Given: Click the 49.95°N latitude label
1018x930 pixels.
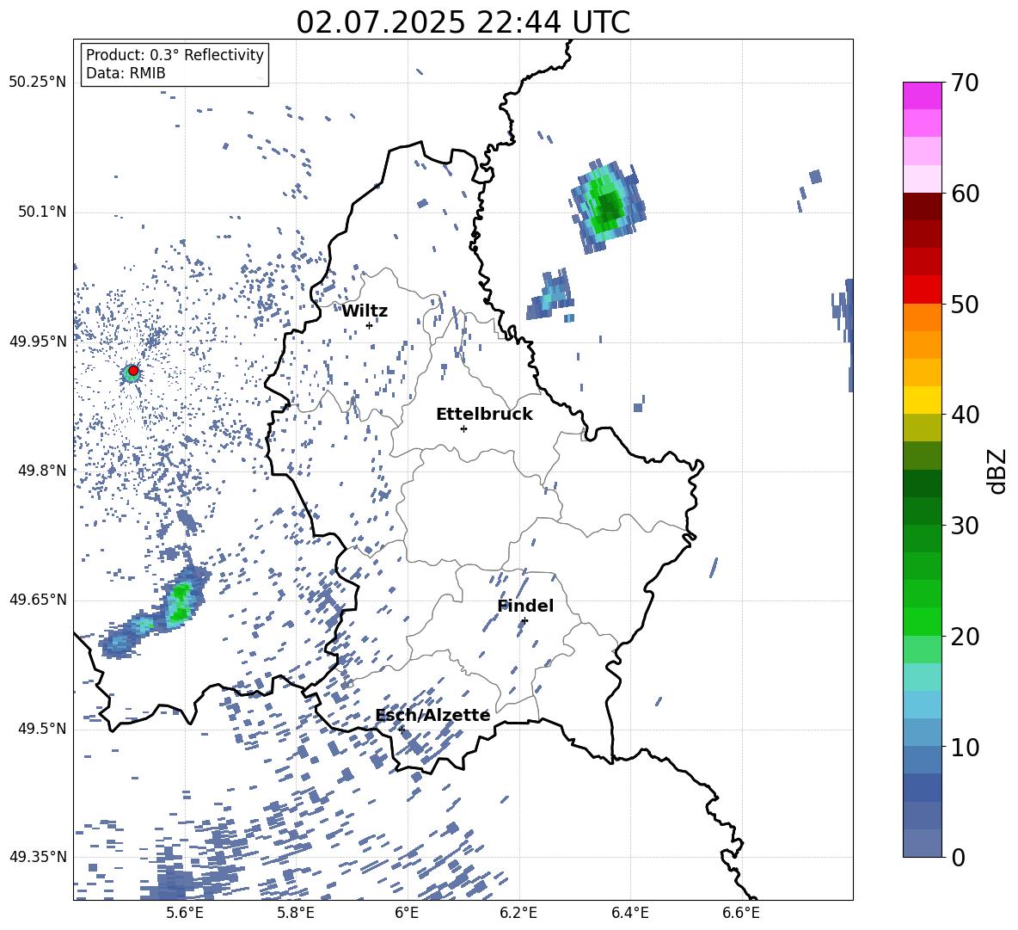Looking at the screenshot, I should pos(38,341).
